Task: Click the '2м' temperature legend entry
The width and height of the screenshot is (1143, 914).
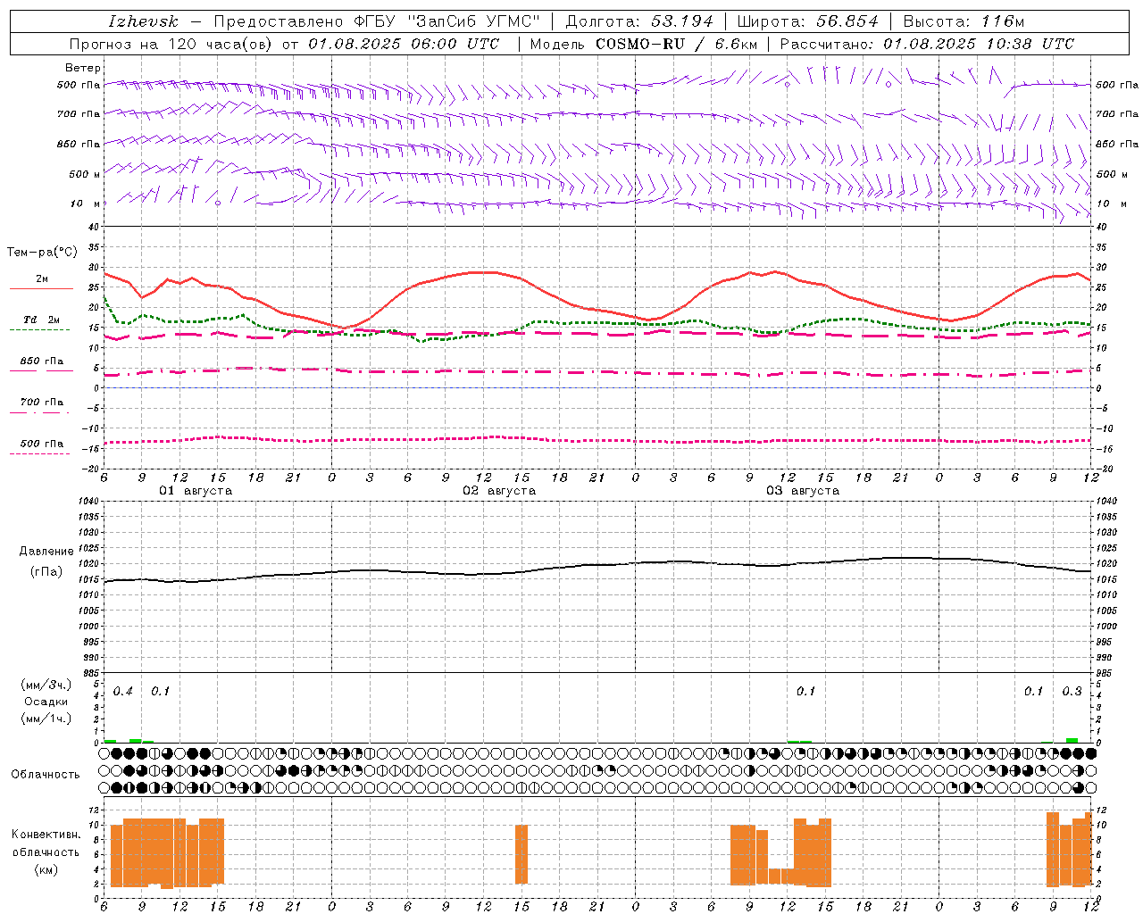Action: [41, 279]
